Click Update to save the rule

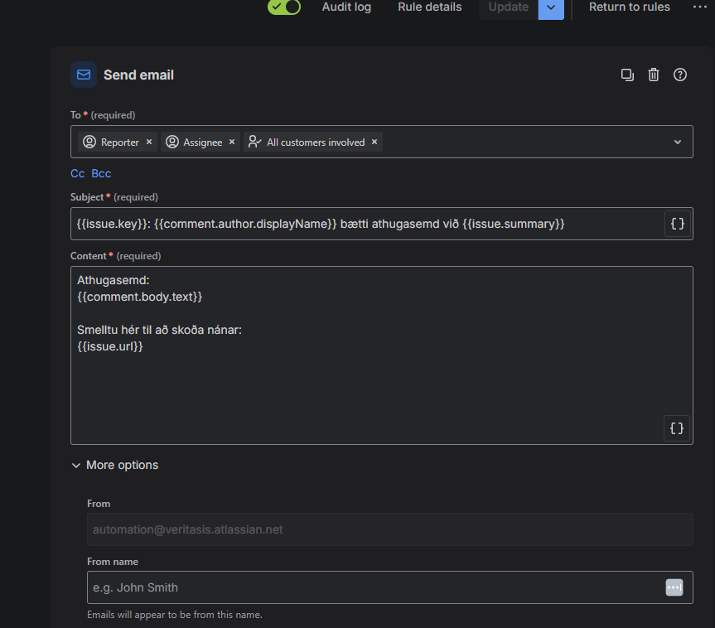[508, 7]
